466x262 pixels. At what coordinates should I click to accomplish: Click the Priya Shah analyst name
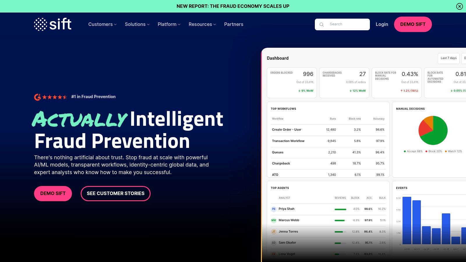[x=287, y=209]
